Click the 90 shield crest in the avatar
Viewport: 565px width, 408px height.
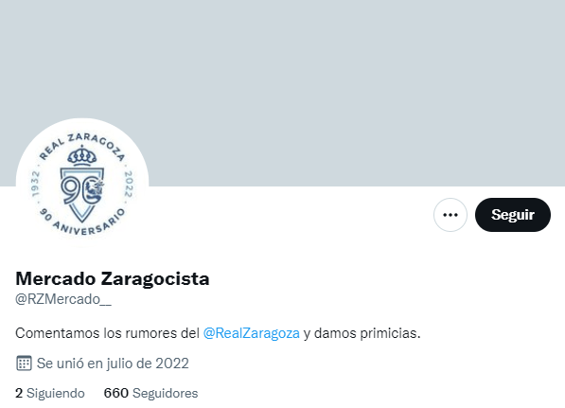(82, 195)
